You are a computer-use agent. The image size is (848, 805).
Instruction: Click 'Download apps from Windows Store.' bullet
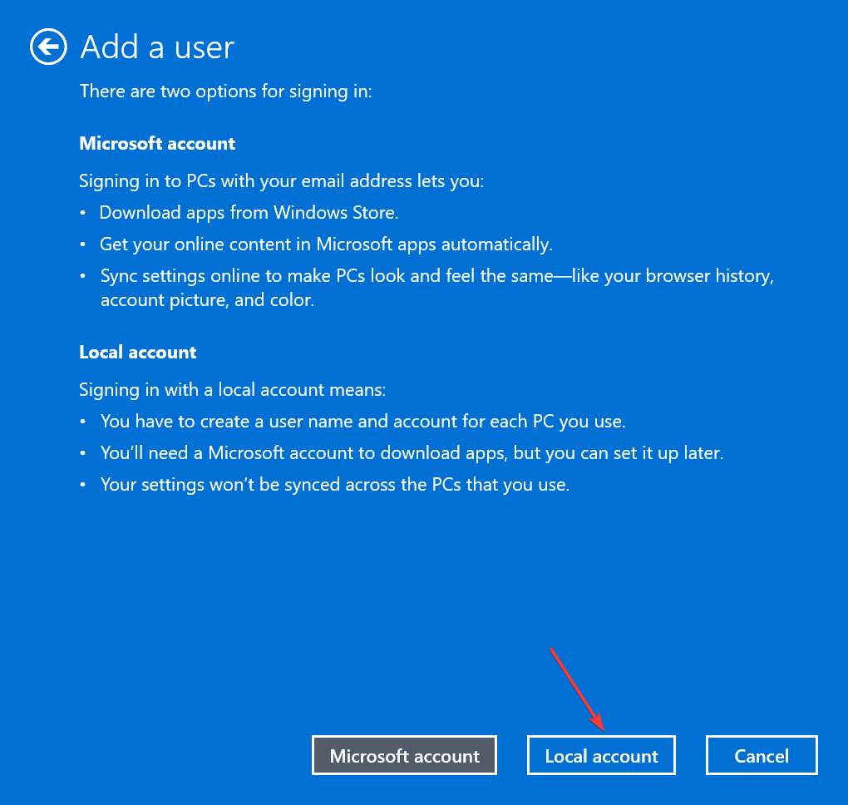(249, 213)
